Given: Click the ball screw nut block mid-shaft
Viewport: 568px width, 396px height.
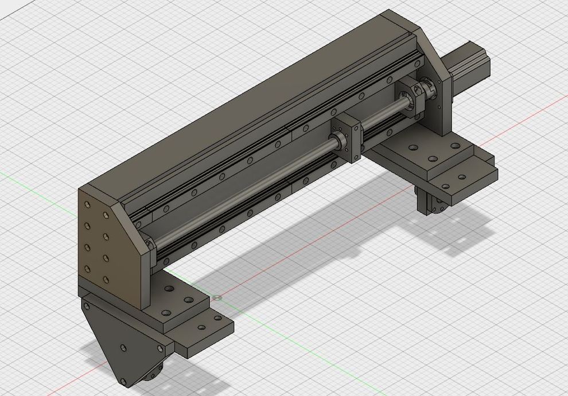Looking at the screenshot, I should pyautogui.click(x=349, y=138).
